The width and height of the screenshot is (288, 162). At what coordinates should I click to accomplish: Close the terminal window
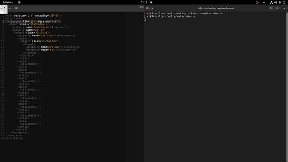284,8
